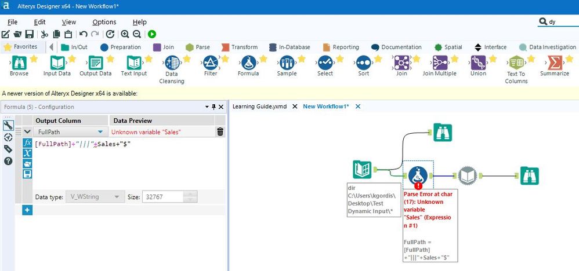
Task: Toggle favorite star on Sort tool
Action: (378, 58)
